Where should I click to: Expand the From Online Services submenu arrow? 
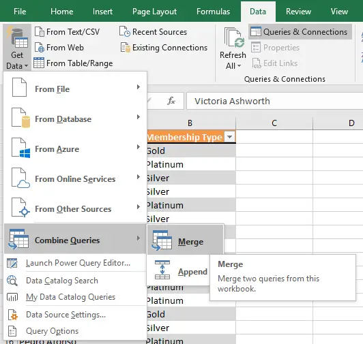(139, 177)
